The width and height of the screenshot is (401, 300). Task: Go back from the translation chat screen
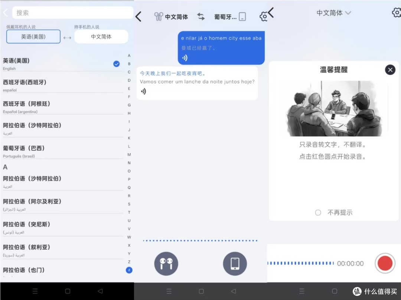coord(138,17)
